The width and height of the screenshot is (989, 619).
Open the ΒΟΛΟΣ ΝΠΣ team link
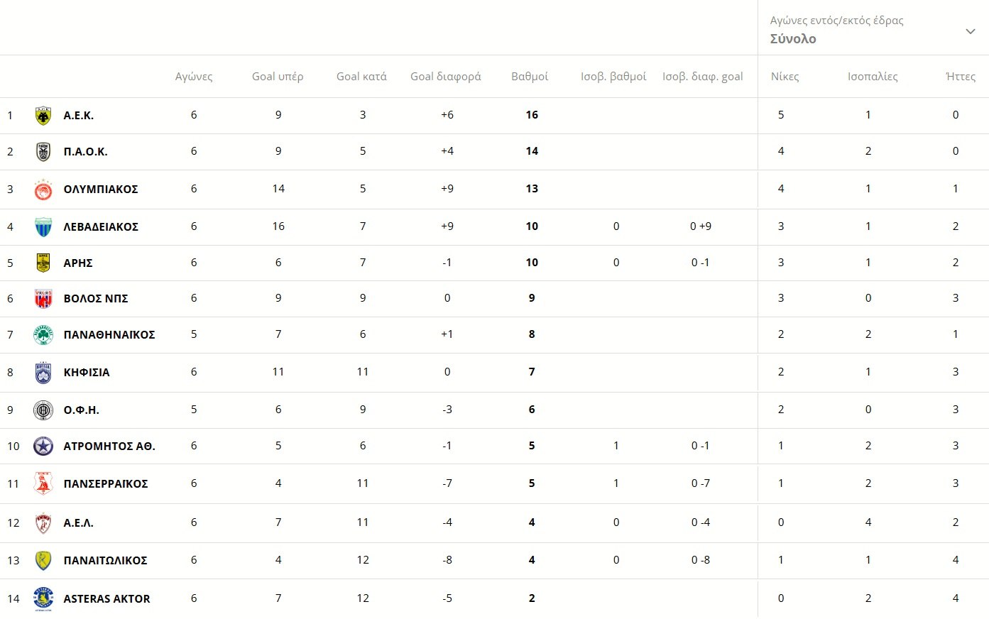coord(96,299)
